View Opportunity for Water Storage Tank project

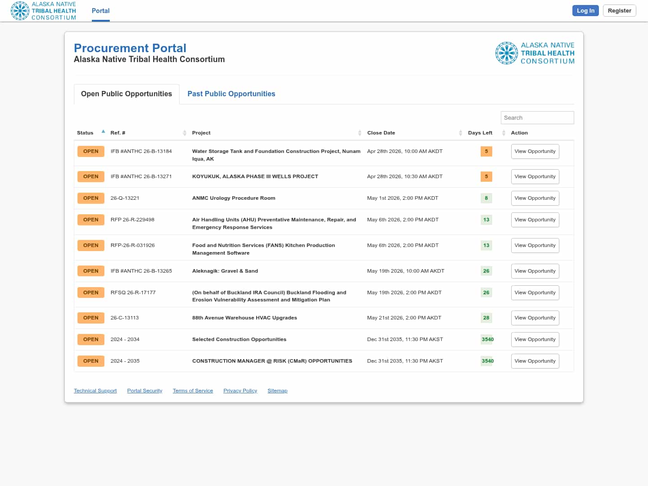coord(535,152)
